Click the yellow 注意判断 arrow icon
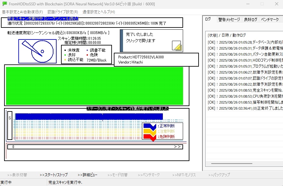This screenshot has height=186, width=283. coord(150,132)
